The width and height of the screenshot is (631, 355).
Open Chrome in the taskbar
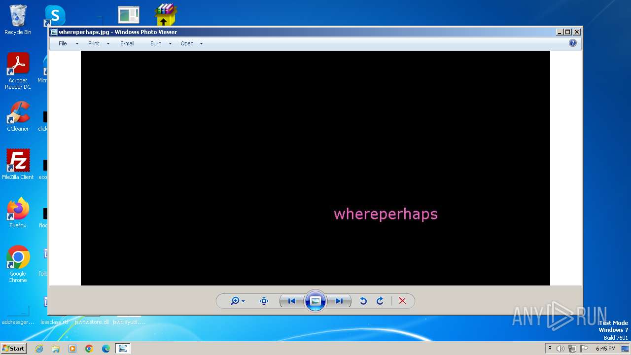89,349
